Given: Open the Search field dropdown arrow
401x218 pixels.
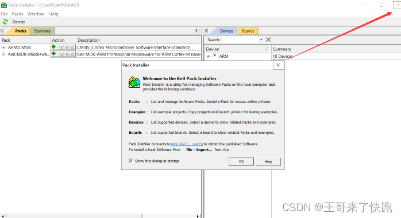Looking at the screenshot, I should pyautogui.click(x=261, y=39).
